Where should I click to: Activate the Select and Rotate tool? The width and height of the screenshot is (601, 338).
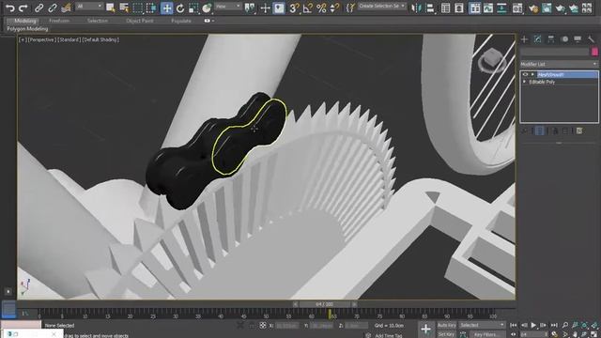pos(180,8)
